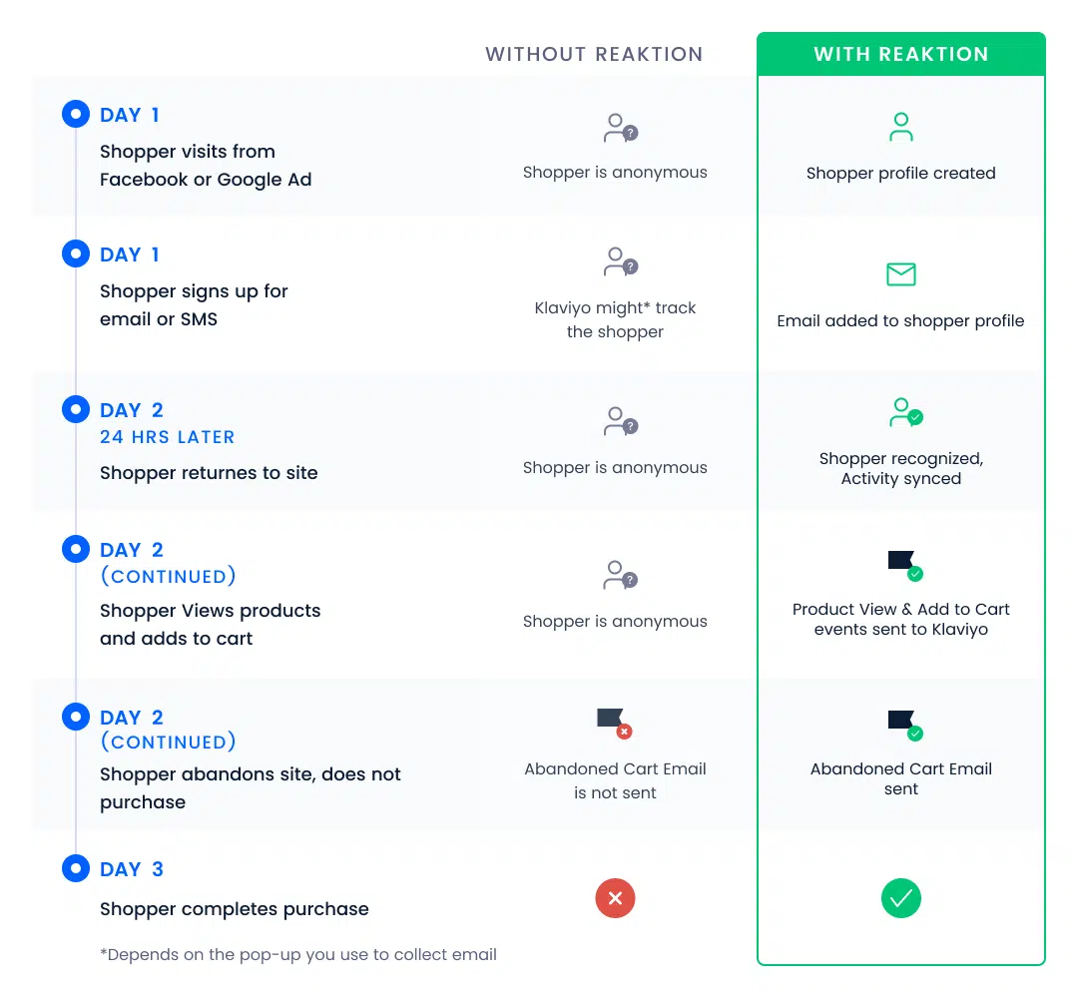Click the flag icon above Product View events
This screenshot has height=998, width=1078.
pyautogui.click(x=905, y=566)
